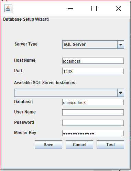Click the Port label
The width and height of the screenshot is (131, 171).
click(x=18, y=71)
